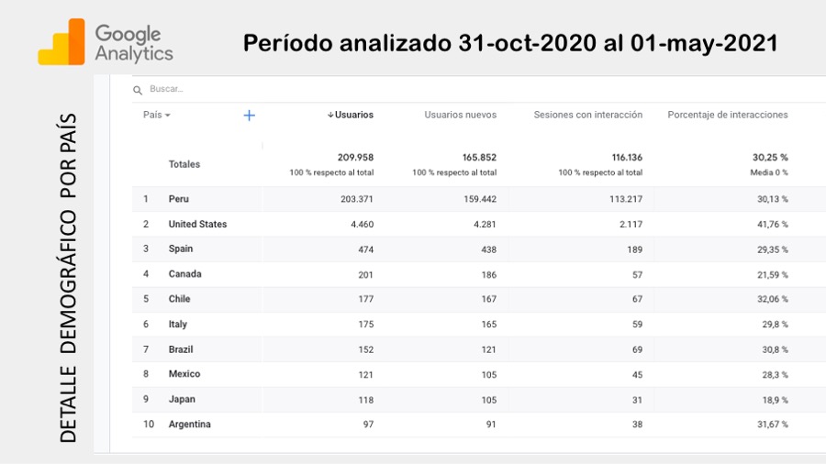826x464 pixels.
Task: Click the Canada country entry
Action: click(x=184, y=274)
